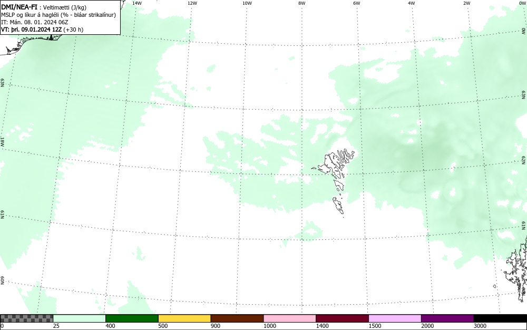This screenshot has width=527, height=330.
Task: Click the Shetland Islands coastline outline
Action: pos(516,269)
